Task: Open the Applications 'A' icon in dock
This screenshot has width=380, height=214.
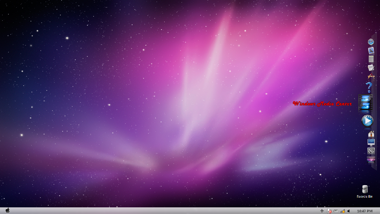Action: tap(371, 77)
